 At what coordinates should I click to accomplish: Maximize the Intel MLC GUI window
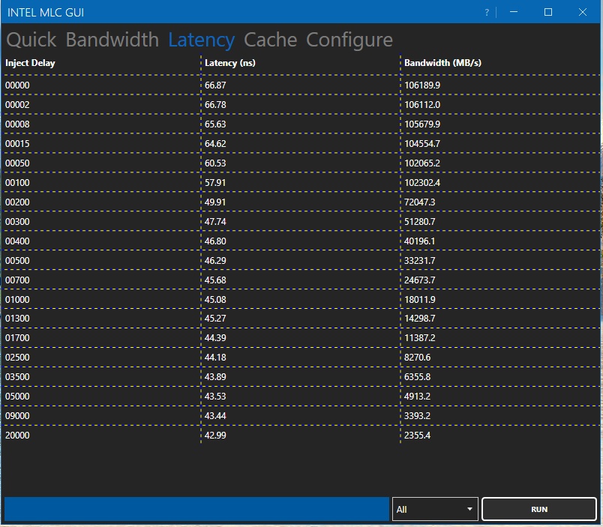tap(548, 12)
